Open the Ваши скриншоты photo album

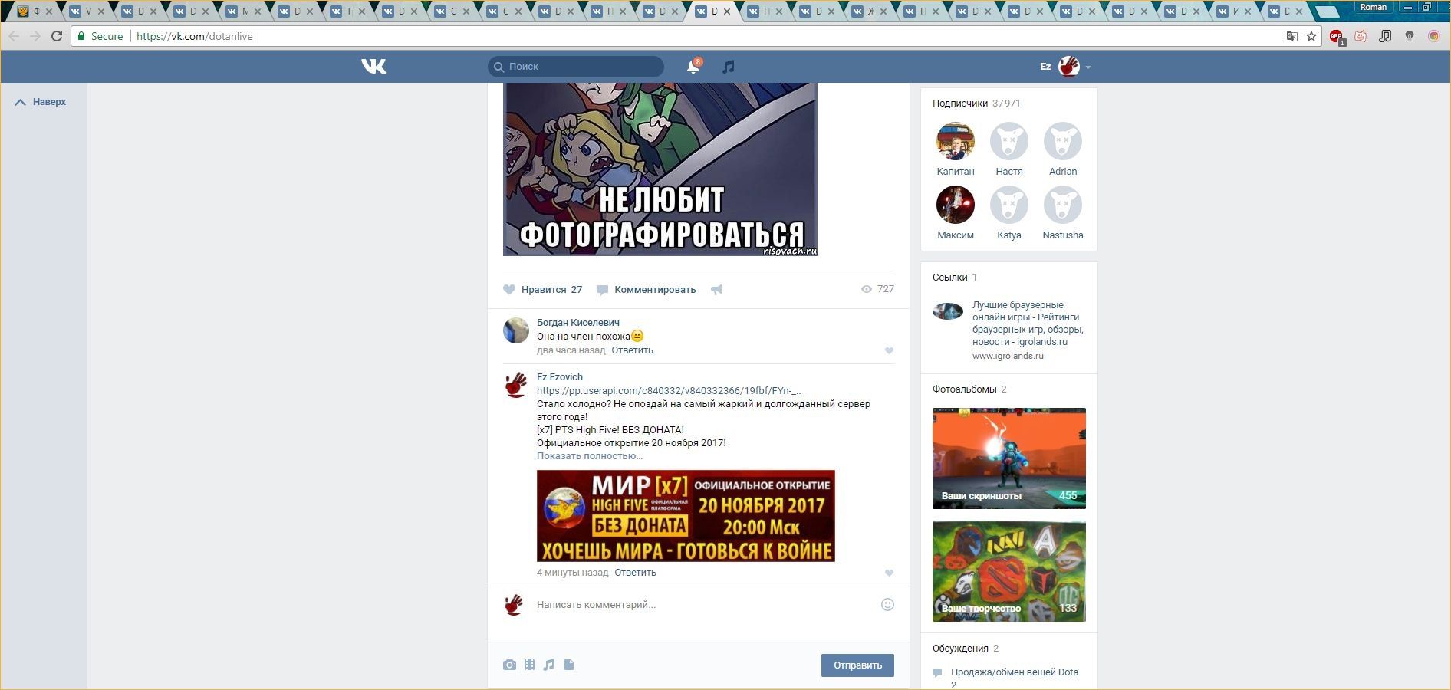pyautogui.click(x=1009, y=458)
